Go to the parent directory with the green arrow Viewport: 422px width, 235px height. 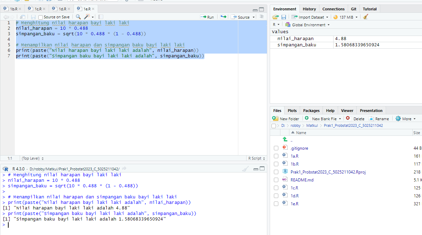pos(285,139)
